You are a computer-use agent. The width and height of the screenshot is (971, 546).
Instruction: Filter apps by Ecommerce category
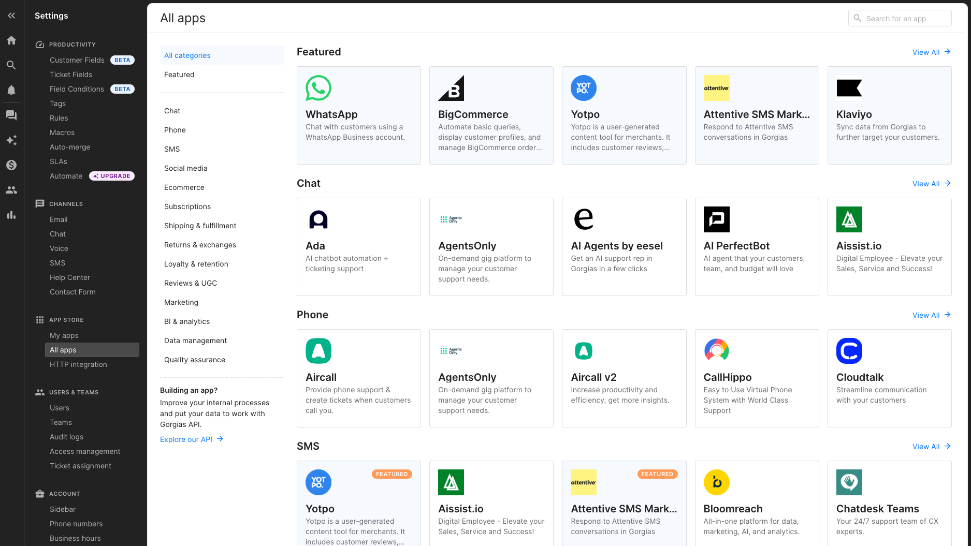coord(222,187)
